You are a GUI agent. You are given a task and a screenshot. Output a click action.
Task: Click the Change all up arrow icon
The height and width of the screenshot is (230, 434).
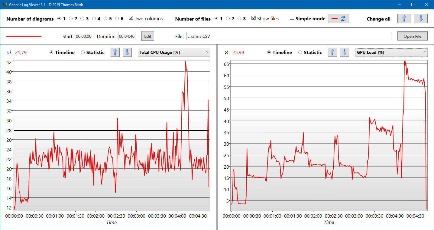(x=404, y=18)
